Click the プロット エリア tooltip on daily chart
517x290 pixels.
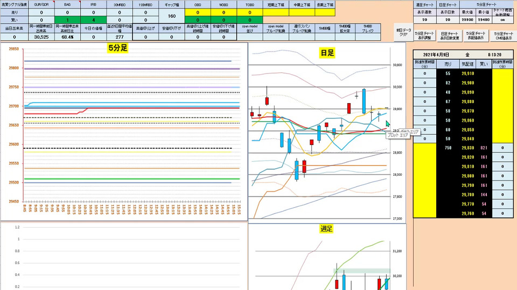pyautogui.click(x=397, y=135)
